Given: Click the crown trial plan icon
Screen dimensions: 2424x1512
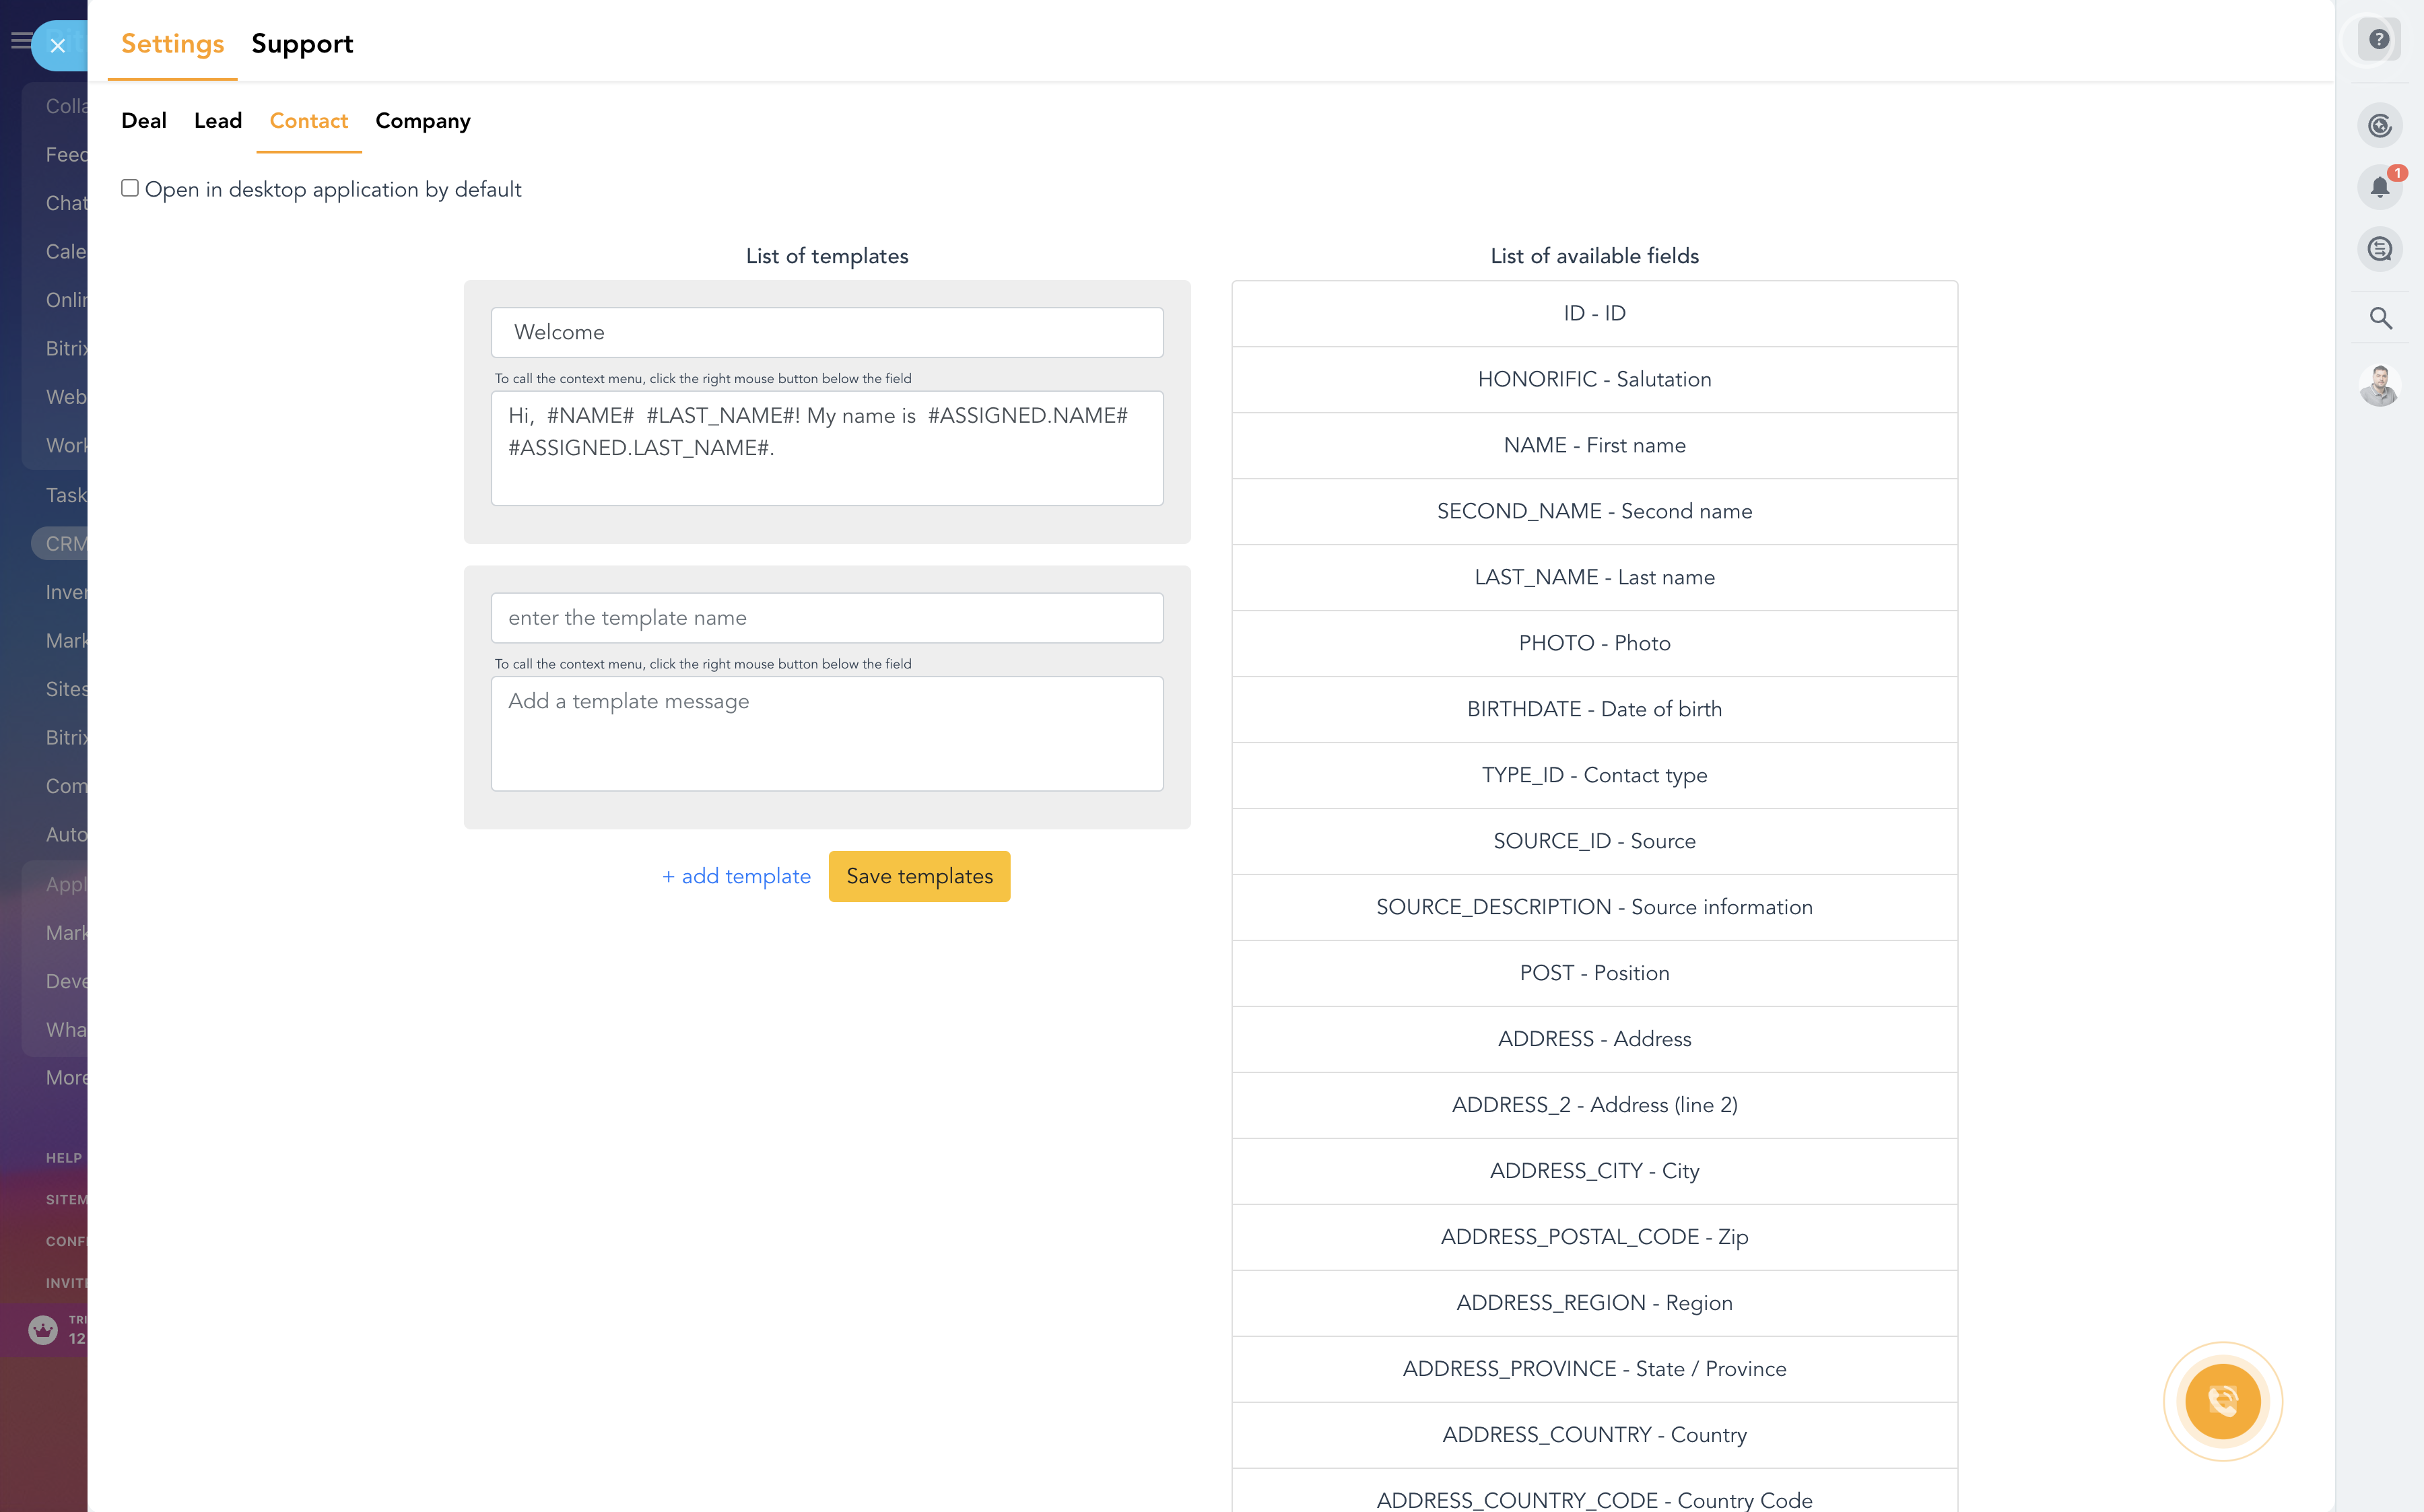Looking at the screenshot, I should [x=43, y=1329].
